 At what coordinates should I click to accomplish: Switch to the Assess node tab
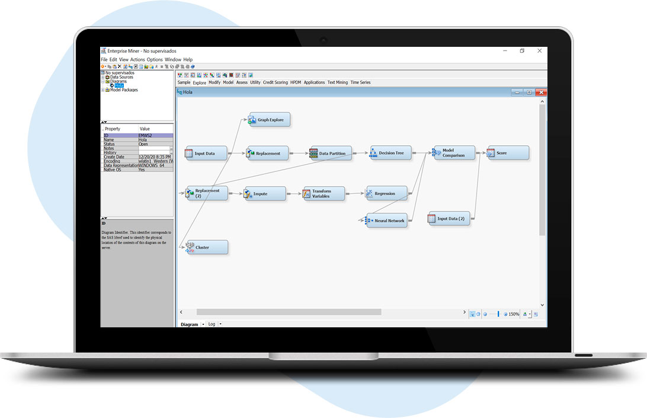[x=242, y=82]
